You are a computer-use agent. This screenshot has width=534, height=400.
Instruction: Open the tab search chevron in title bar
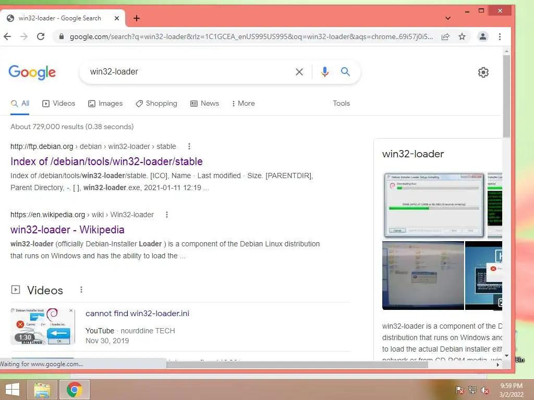pyautogui.click(x=448, y=18)
